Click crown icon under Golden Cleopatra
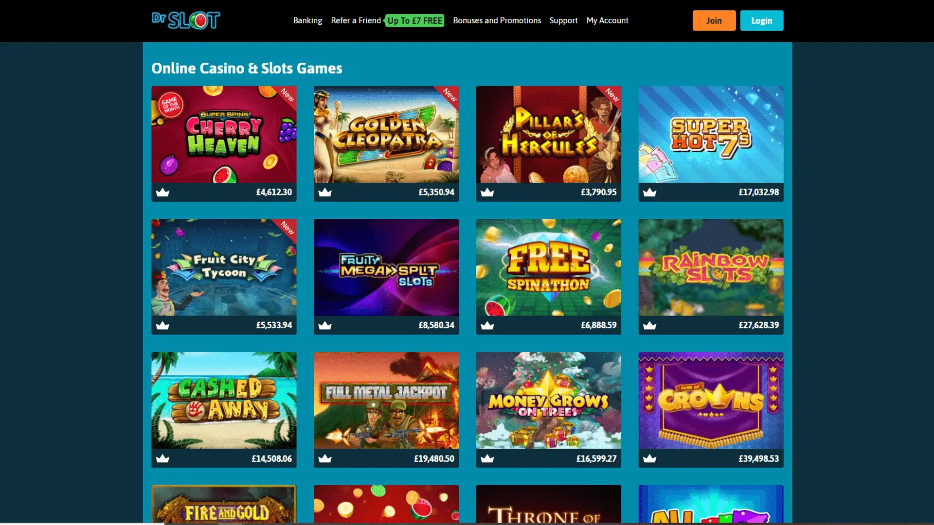The width and height of the screenshot is (934, 525). click(325, 192)
